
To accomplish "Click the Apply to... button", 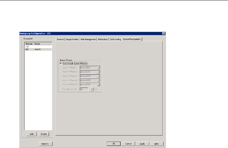I will tap(46, 144).
